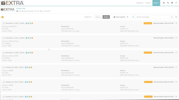Switch to the Returns toggle button

click(99, 17)
